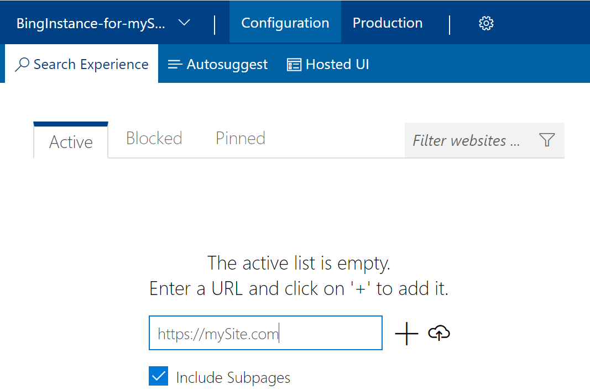Open the settings gear icon
This screenshot has width=590, height=390.
485,23
